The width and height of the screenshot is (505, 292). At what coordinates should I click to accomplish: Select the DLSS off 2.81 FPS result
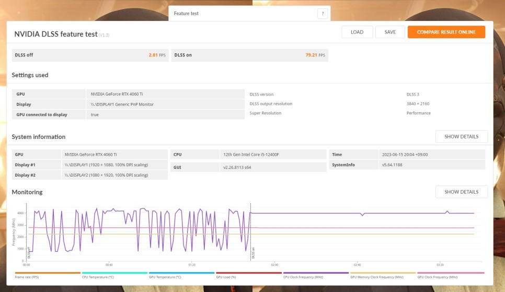(x=90, y=55)
